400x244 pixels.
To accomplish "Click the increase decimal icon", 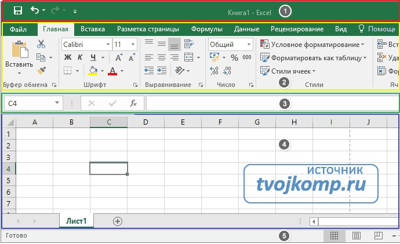I will (x=214, y=71).
